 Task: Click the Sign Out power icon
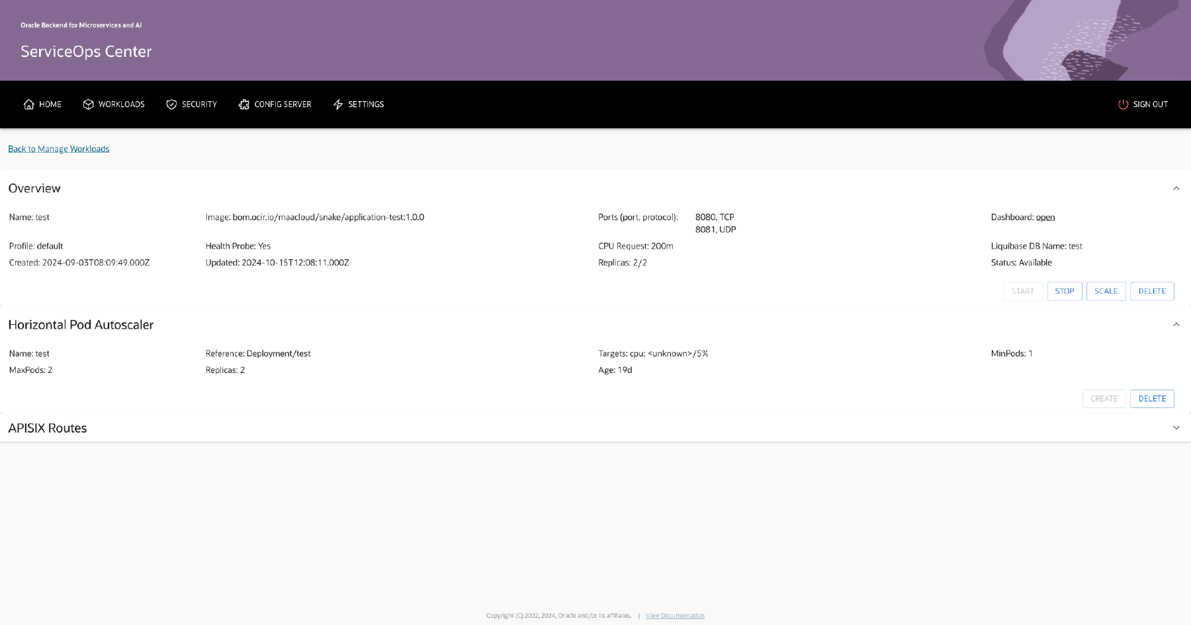click(x=1123, y=104)
